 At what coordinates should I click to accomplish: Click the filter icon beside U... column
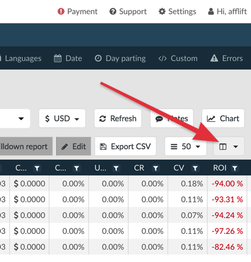116,168
